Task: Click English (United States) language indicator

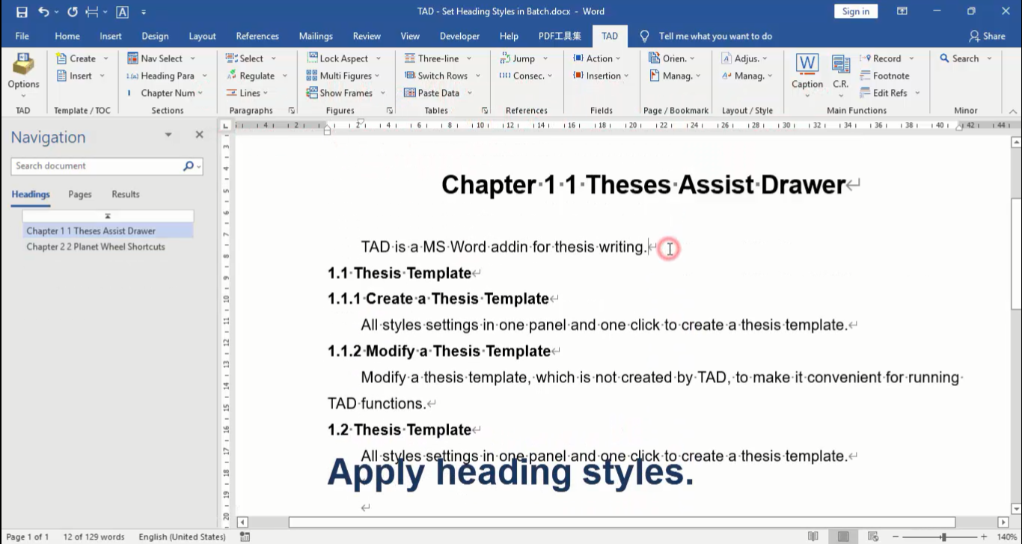Action: pyautogui.click(x=182, y=537)
